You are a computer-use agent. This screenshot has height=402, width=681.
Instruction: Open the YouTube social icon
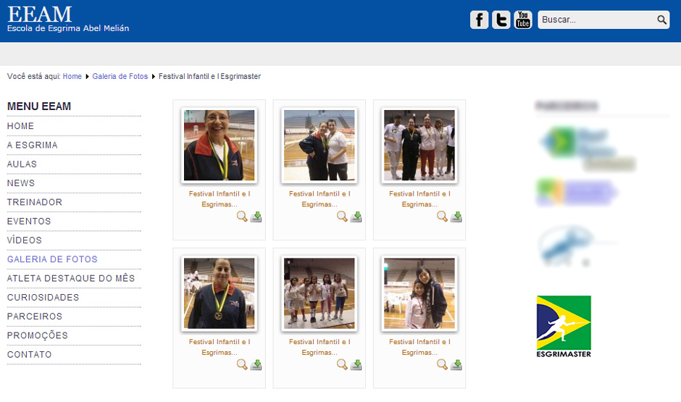coord(522,20)
